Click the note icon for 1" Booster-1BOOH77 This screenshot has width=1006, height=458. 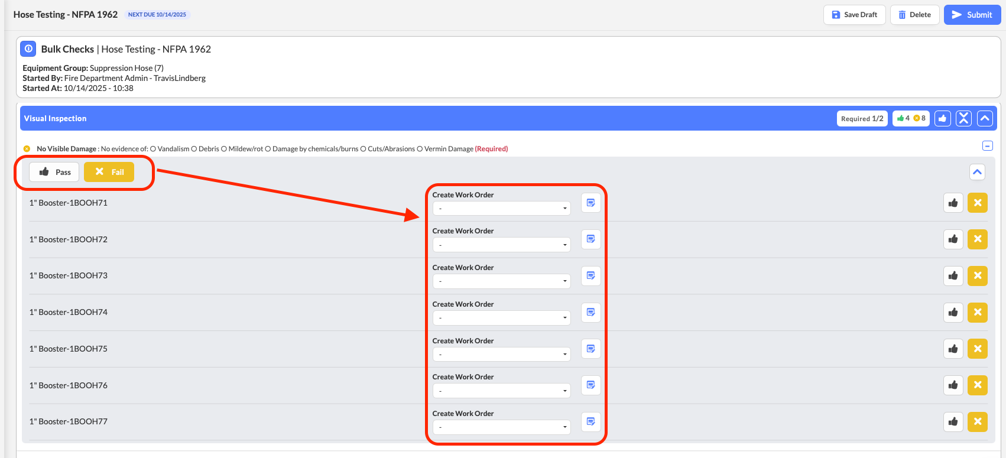coord(590,421)
